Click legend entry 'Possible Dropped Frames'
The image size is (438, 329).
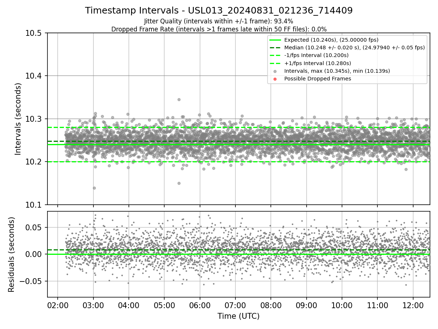point(318,79)
